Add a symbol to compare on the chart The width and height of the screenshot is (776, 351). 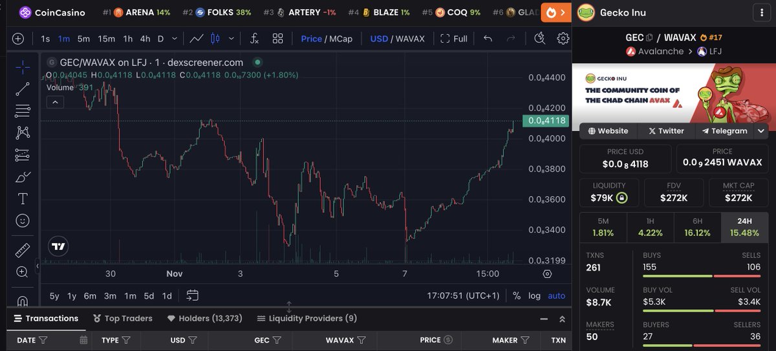(18, 39)
